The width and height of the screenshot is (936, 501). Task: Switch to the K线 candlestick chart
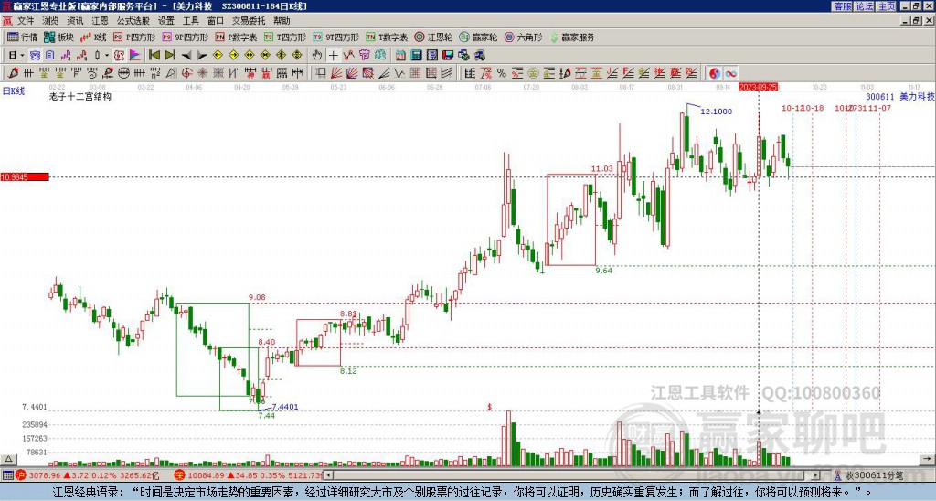click(x=92, y=37)
